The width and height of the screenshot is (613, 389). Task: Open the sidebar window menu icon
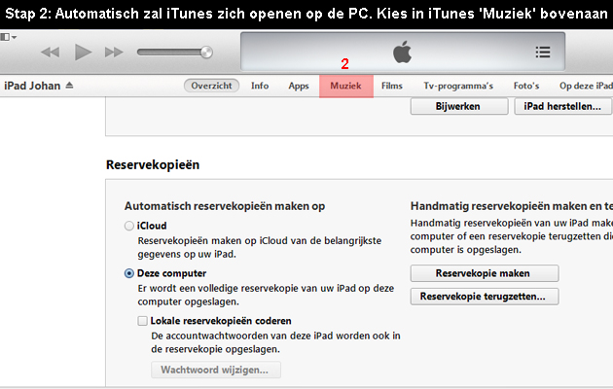[x=8, y=37]
